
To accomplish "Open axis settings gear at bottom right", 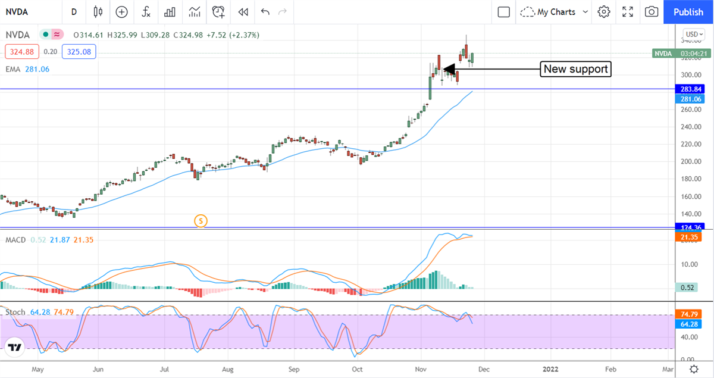I will click(694, 370).
